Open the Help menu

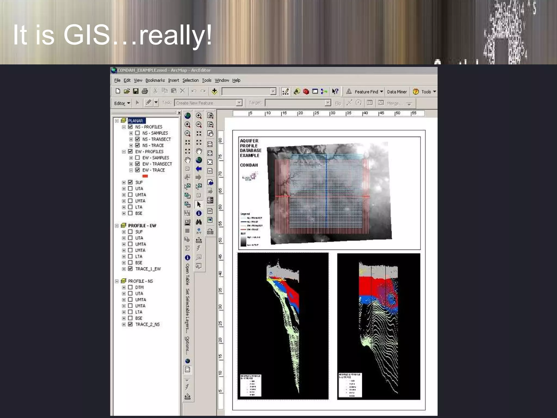236,80
